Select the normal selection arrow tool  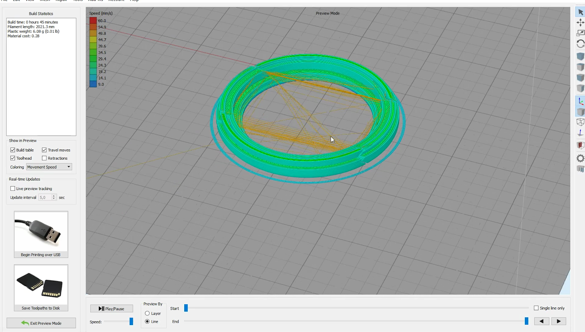(580, 12)
